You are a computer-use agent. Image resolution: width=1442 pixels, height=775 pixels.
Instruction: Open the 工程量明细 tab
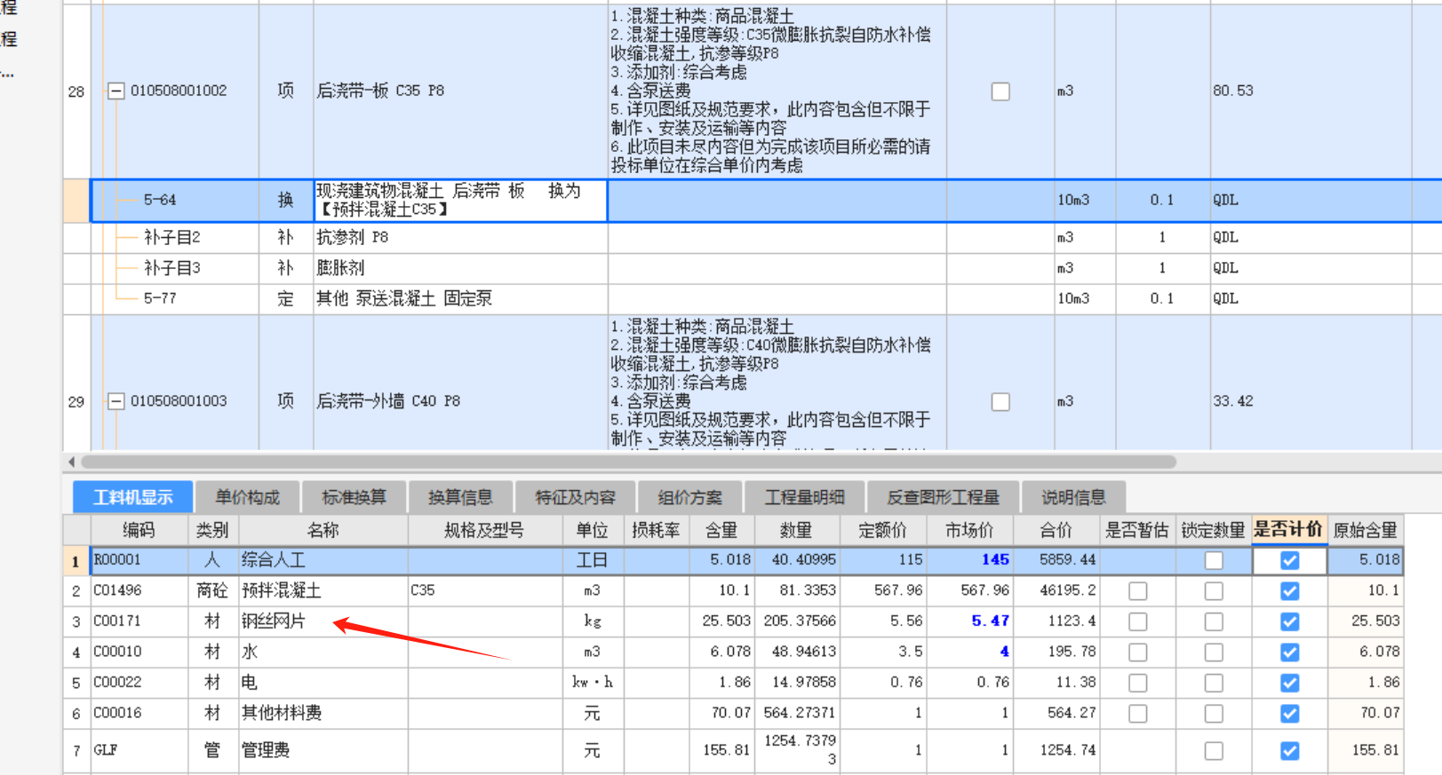(x=804, y=497)
